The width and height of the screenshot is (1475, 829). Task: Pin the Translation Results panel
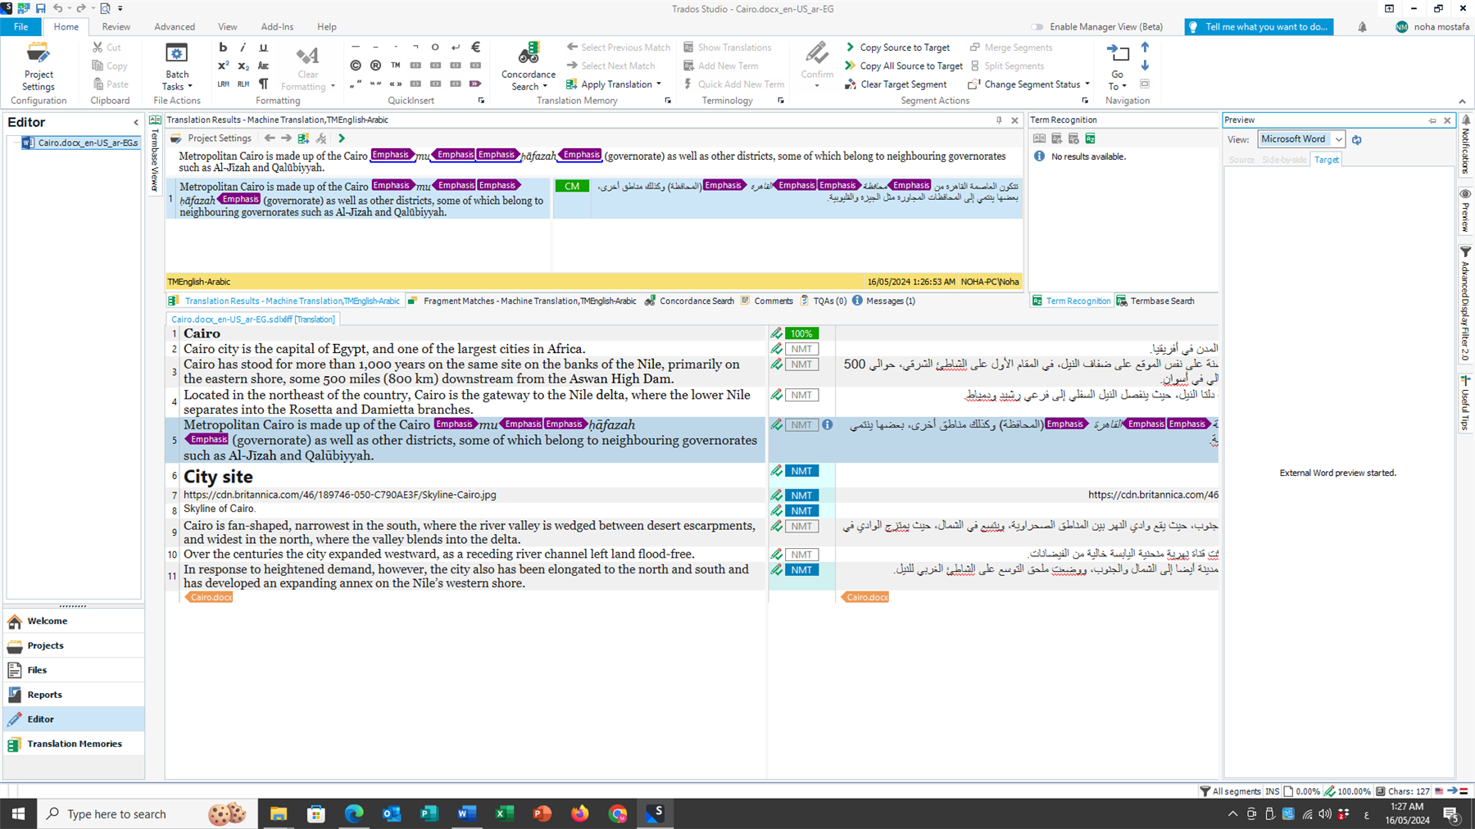(x=999, y=120)
